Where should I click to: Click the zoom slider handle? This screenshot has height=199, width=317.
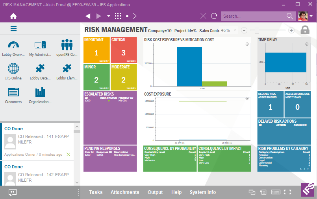point(257,30)
